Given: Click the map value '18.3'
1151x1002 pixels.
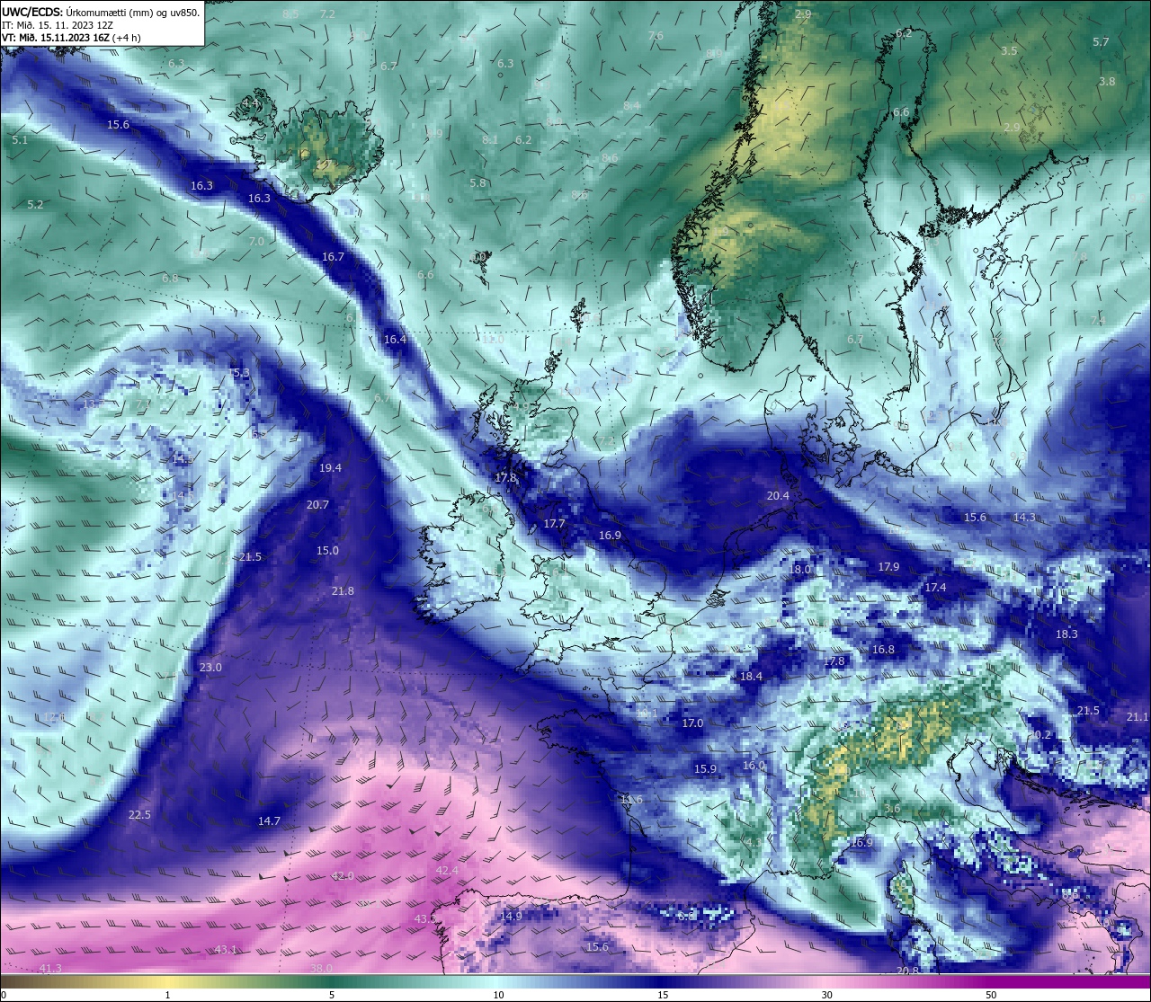Looking at the screenshot, I should coord(1066,634).
